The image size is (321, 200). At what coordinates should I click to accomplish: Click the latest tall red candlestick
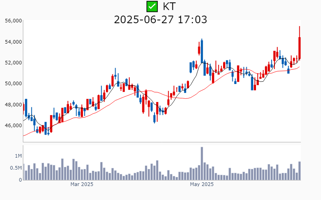coord(299,43)
